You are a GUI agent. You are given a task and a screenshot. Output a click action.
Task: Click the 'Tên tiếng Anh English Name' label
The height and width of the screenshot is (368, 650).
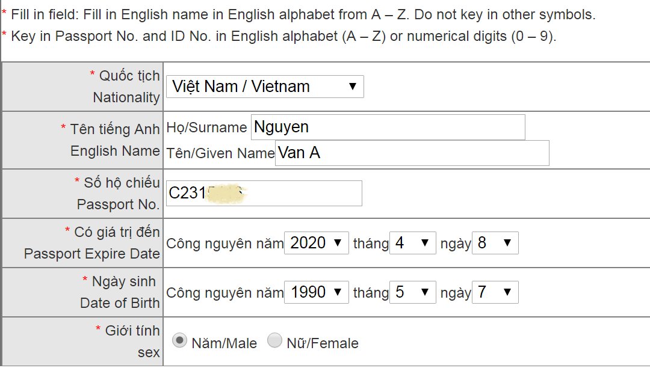click(x=114, y=140)
